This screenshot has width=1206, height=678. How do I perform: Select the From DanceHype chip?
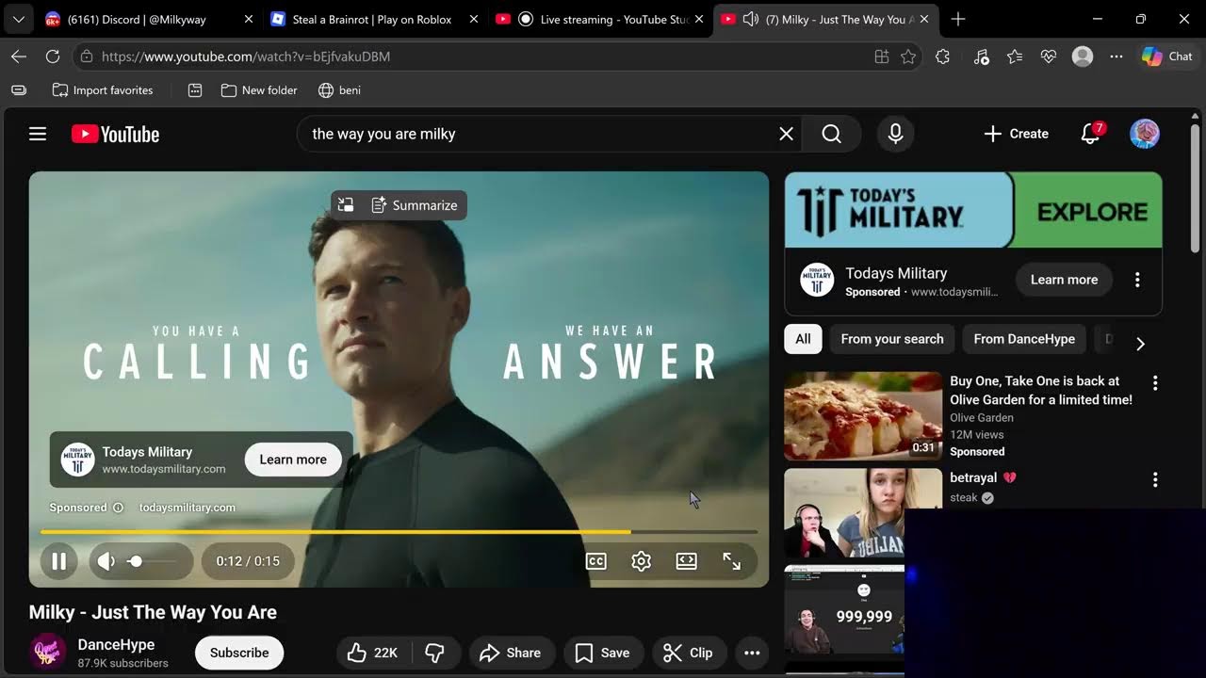(1024, 339)
